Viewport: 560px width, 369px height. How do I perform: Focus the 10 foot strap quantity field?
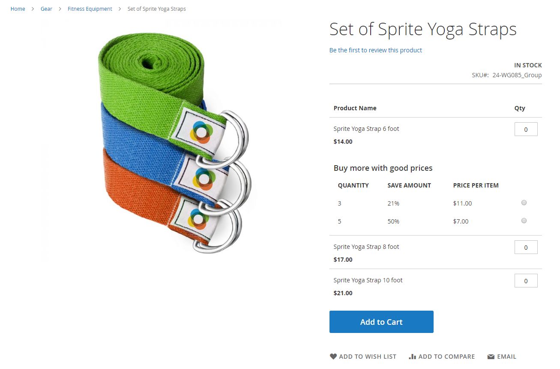(x=526, y=281)
